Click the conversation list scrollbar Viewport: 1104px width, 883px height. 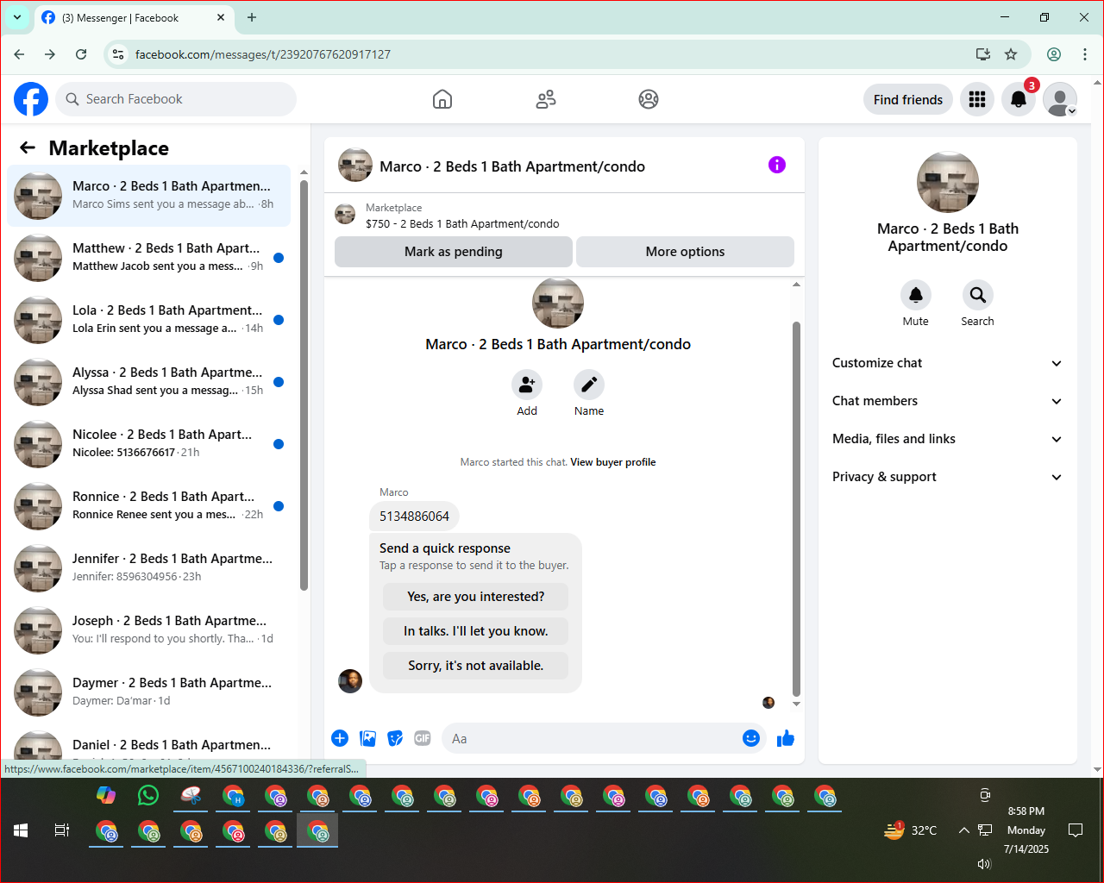[x=304, y=385]
